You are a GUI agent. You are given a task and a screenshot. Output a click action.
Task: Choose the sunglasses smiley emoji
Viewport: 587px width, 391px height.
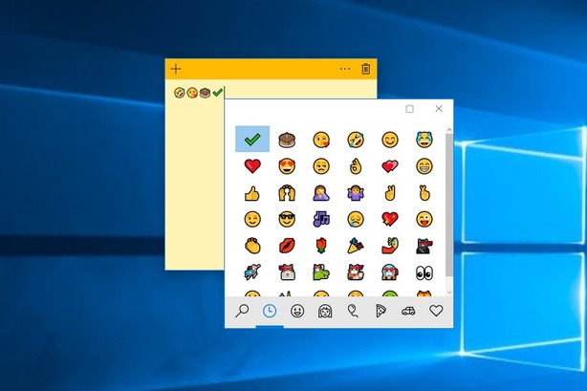click(287, 219)
